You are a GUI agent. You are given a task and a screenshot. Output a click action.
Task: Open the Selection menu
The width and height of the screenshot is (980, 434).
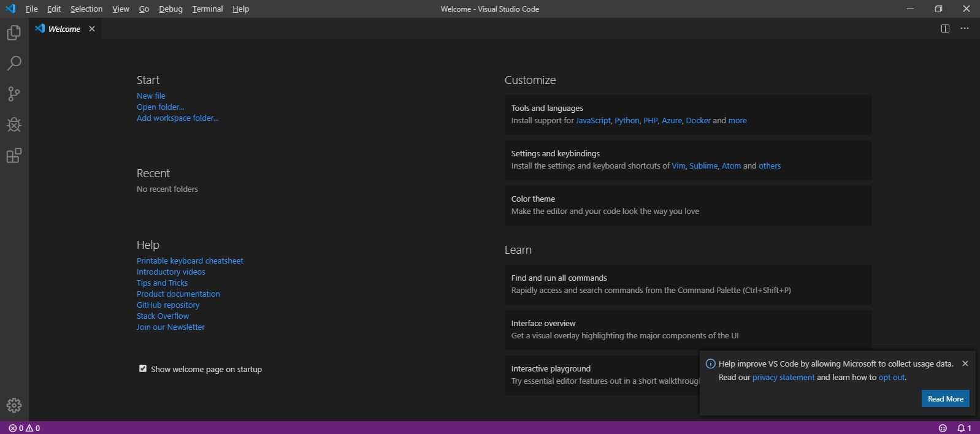tap(86, 9)
